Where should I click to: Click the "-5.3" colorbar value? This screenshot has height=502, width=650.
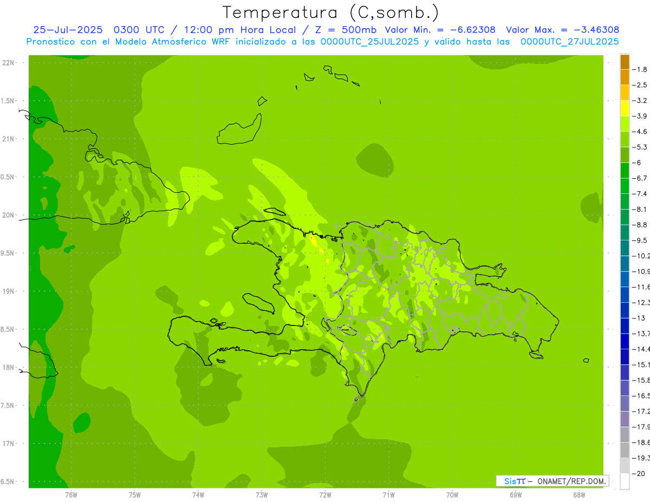pyautogui.click(x=640, y=147)
